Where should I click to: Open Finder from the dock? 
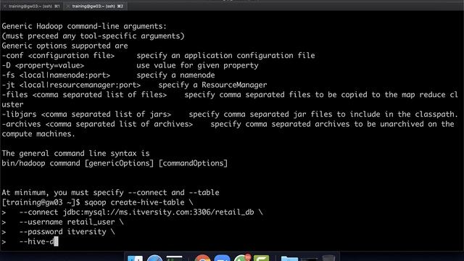tap(135, 259)
